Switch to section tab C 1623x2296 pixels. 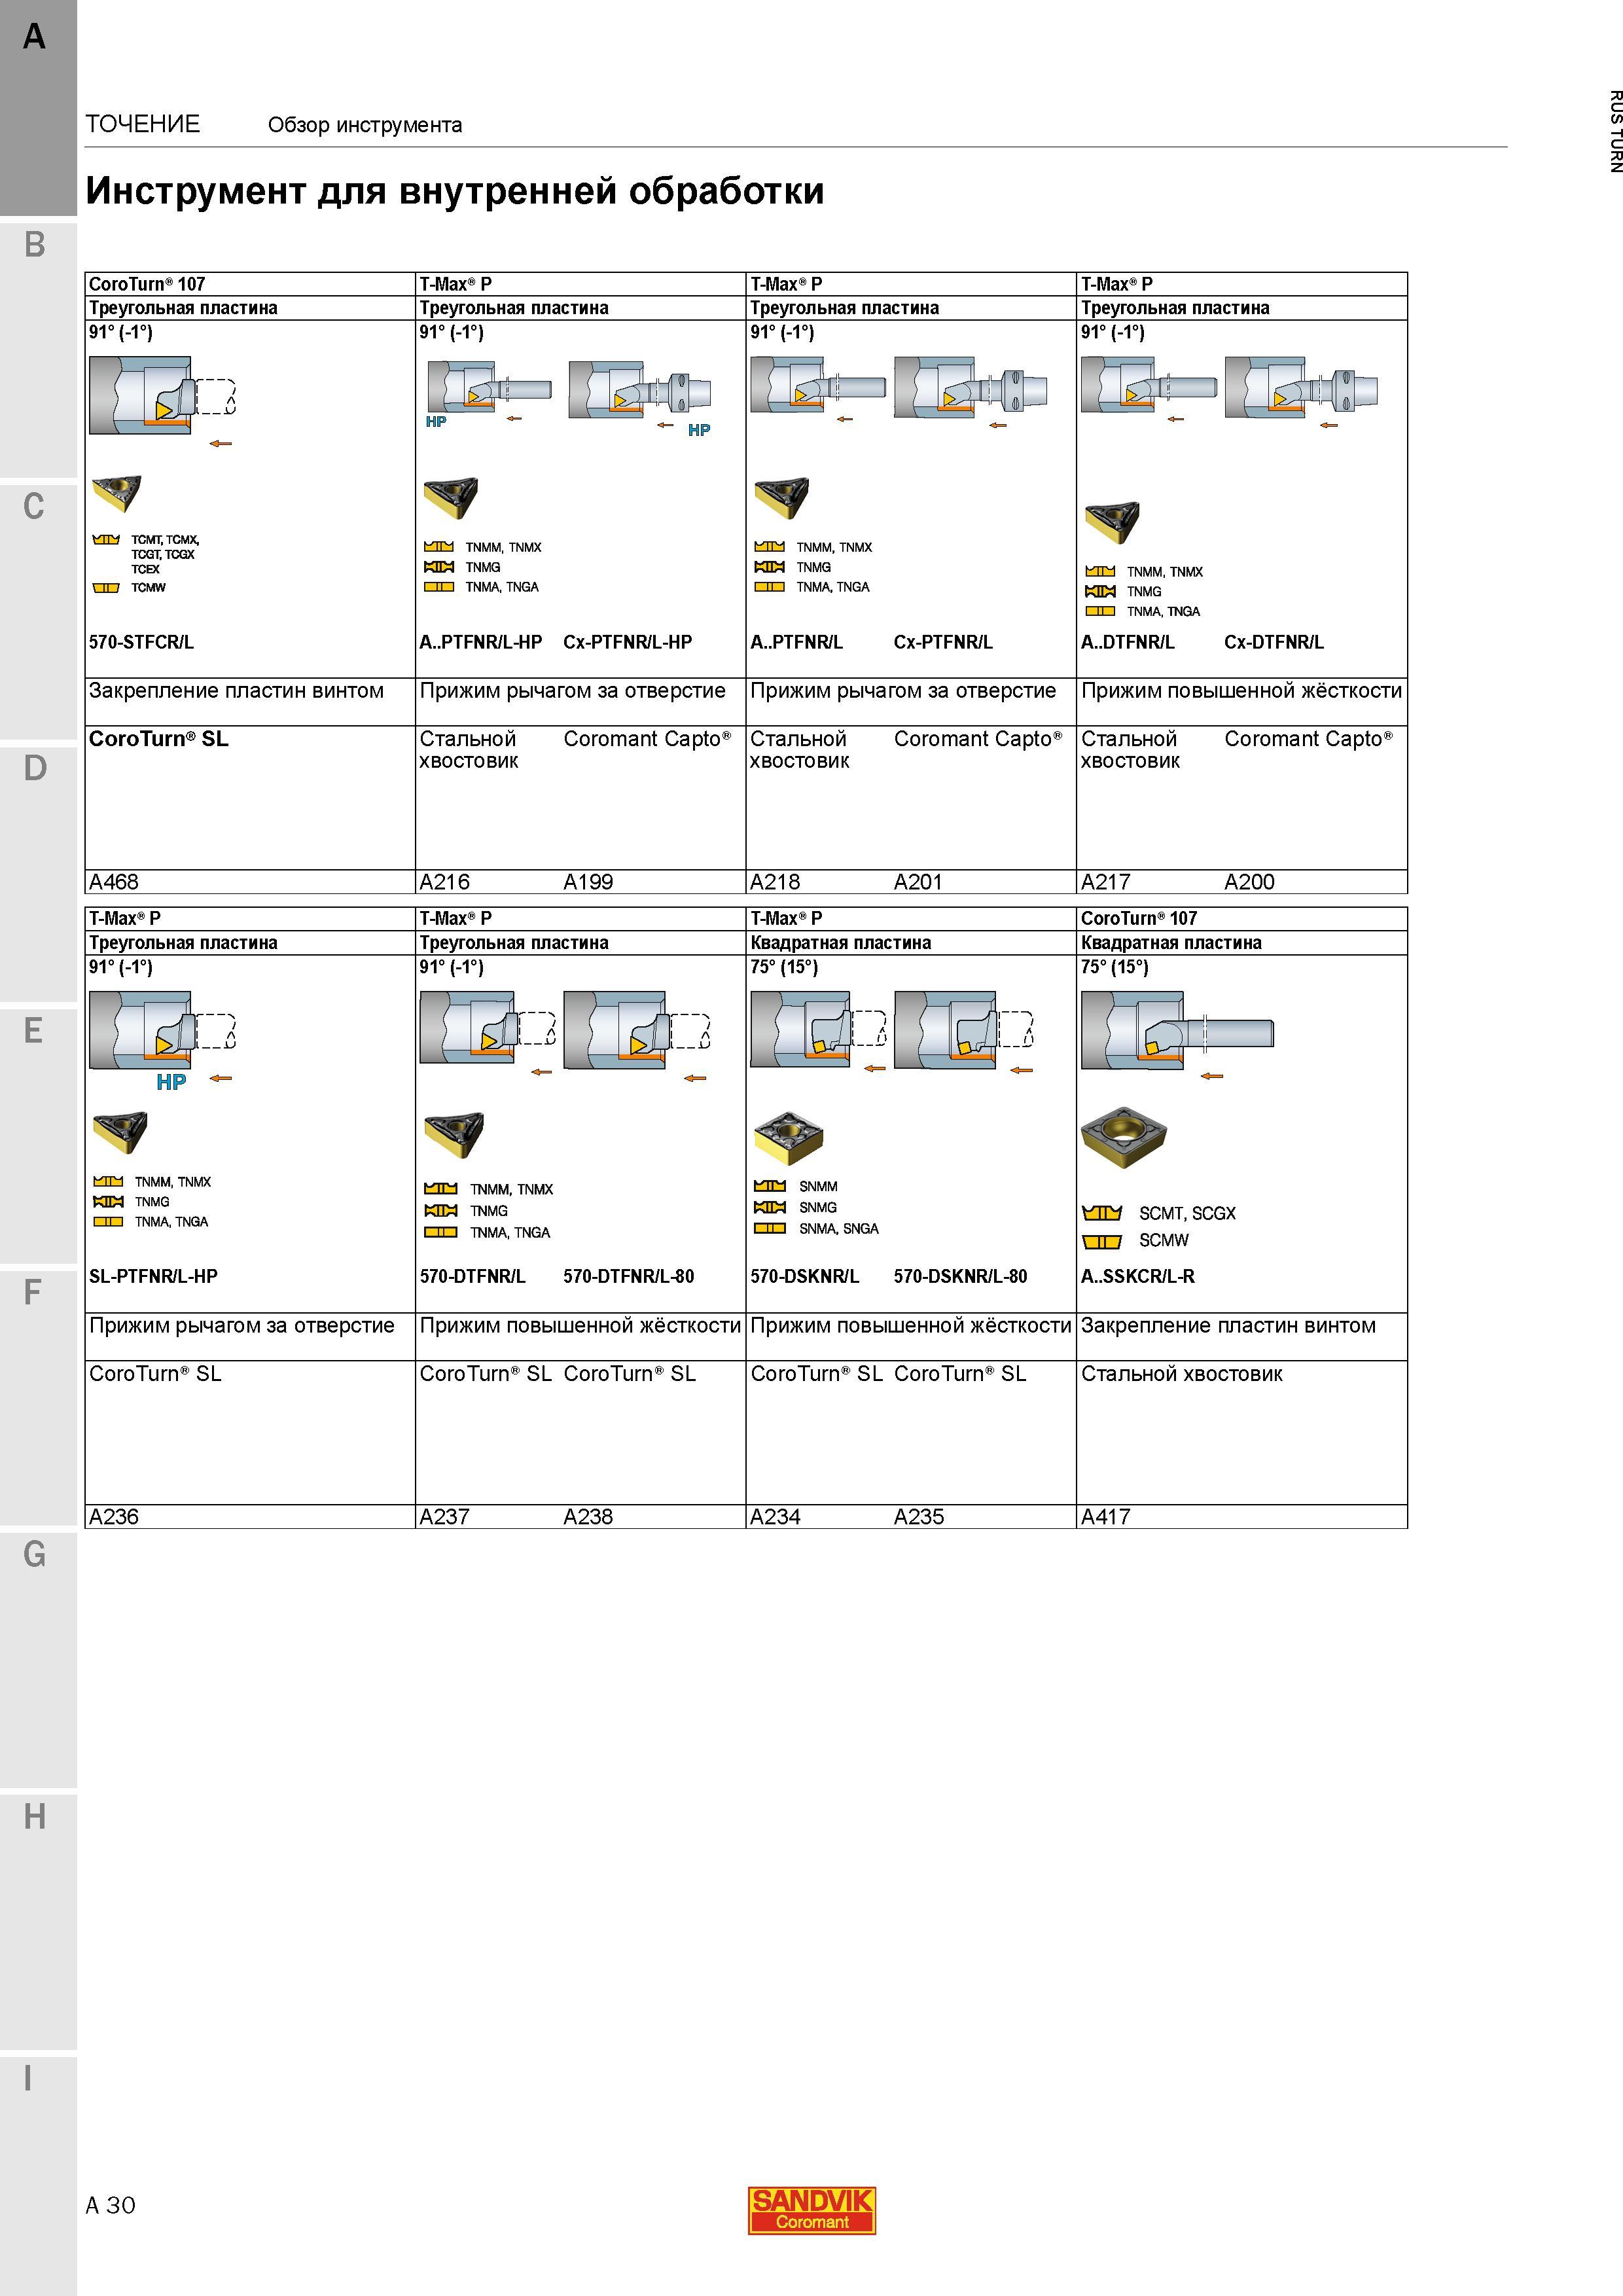point(38,612)
